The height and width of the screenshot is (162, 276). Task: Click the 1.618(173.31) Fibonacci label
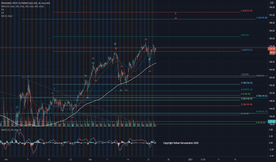pos(247,50)
